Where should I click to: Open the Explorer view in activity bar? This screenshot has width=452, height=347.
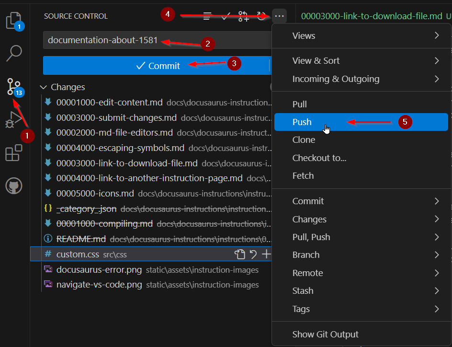tap(14, 21)
